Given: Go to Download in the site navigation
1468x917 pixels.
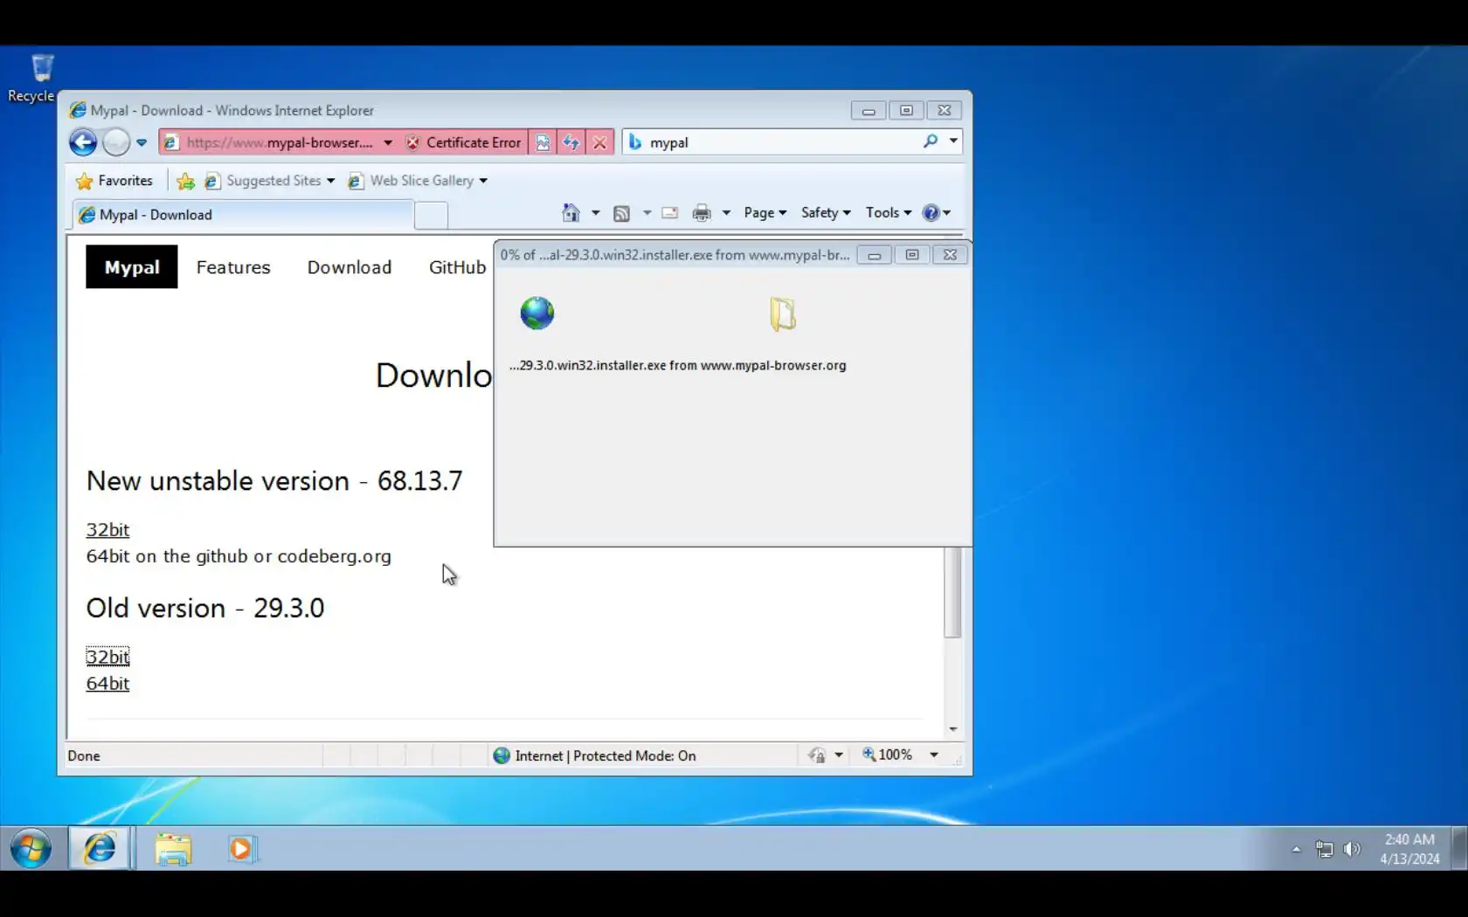Looking at the screenshot, I should point(350,267).
